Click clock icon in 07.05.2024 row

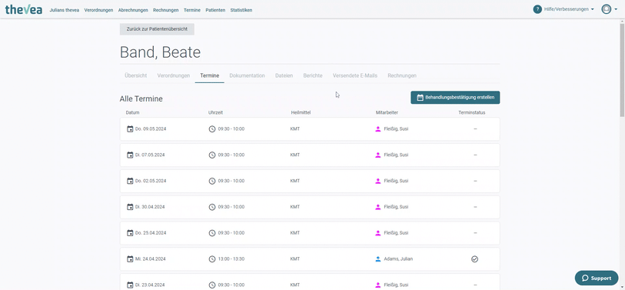point(212,155)
